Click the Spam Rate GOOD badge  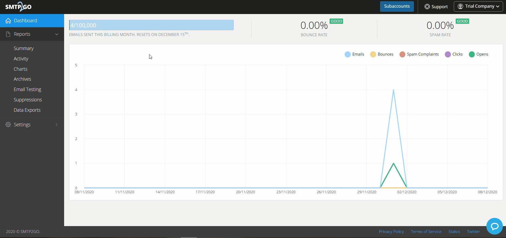coord(462,21)
